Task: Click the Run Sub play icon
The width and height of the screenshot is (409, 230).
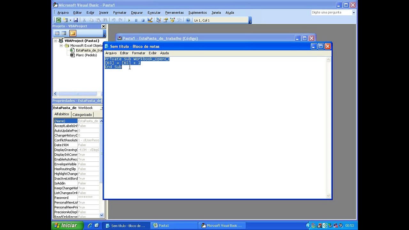Action: (129, 20)
